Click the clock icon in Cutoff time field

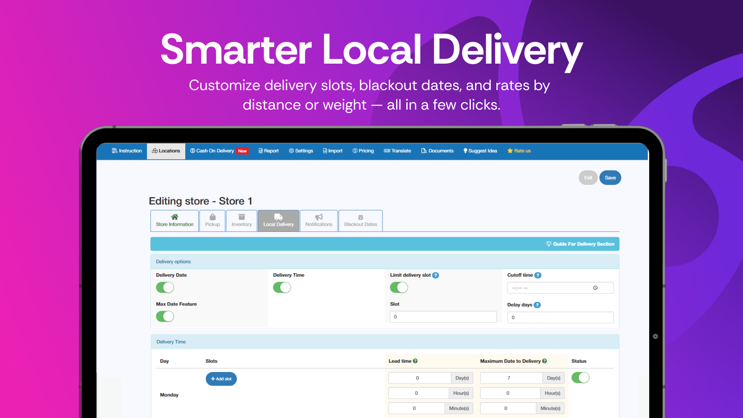595,288
